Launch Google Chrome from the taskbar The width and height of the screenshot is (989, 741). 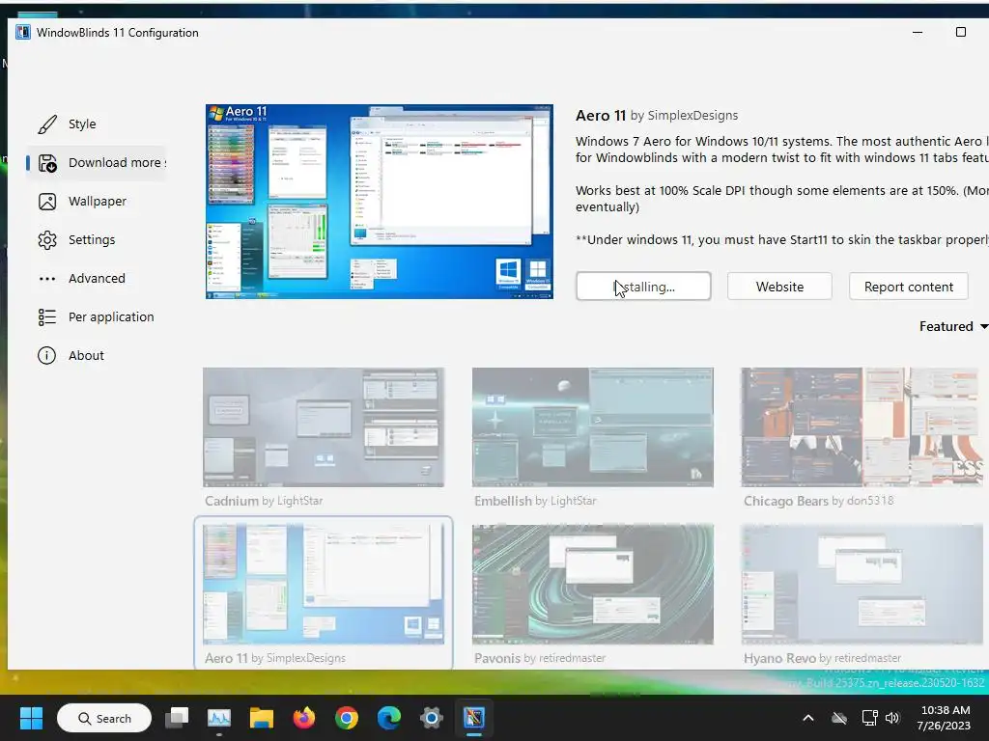(x=347, y=718)
